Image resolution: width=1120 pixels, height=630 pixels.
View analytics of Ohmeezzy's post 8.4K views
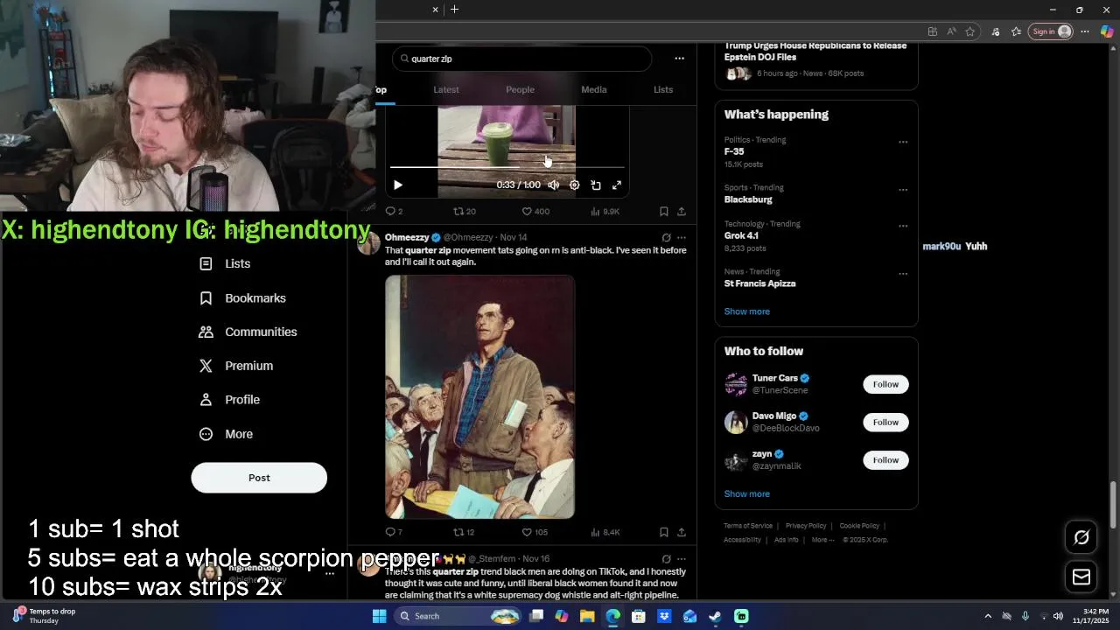point(605,532)
